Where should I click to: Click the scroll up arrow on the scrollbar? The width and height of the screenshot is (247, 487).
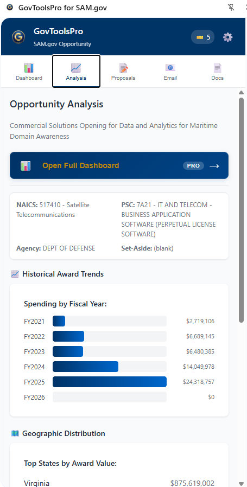point(241,93)
